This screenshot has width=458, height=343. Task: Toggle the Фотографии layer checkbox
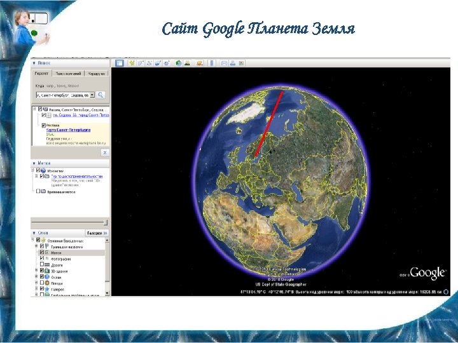[42, 259]
